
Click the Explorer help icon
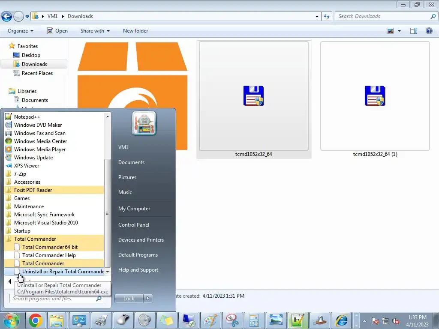pos(429,31)
